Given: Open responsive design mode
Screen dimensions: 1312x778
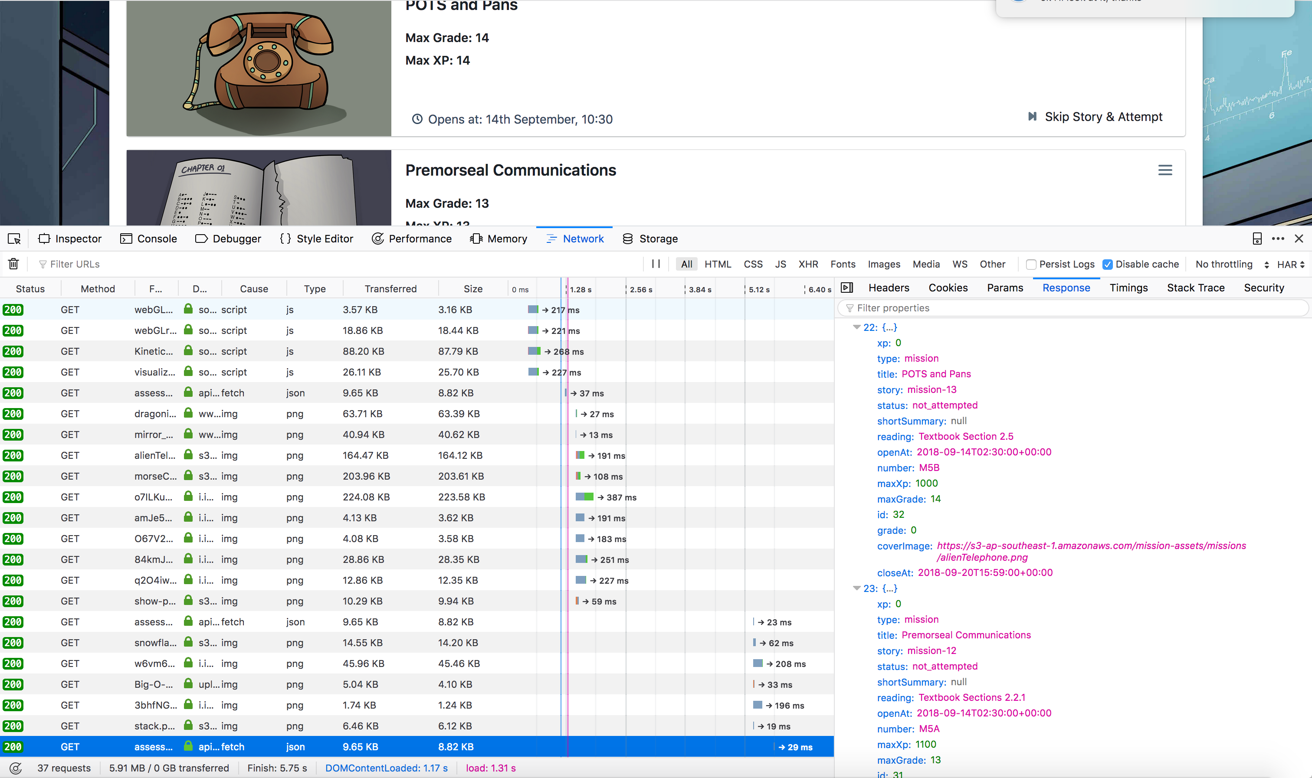Looking at the screenshot, I should (1256, 239).
